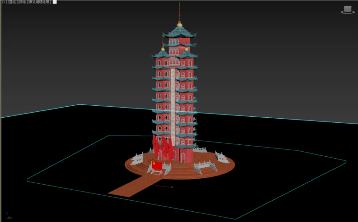
Task: Select the golden ball atop the main roof
Action: click(x=180, y=25)
